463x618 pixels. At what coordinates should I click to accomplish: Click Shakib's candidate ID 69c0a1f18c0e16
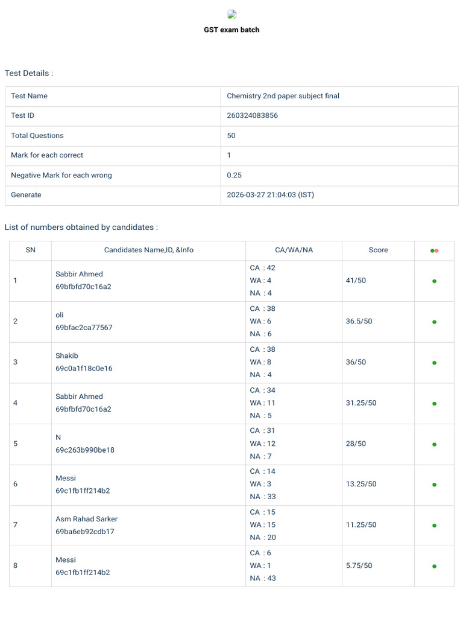84,368
